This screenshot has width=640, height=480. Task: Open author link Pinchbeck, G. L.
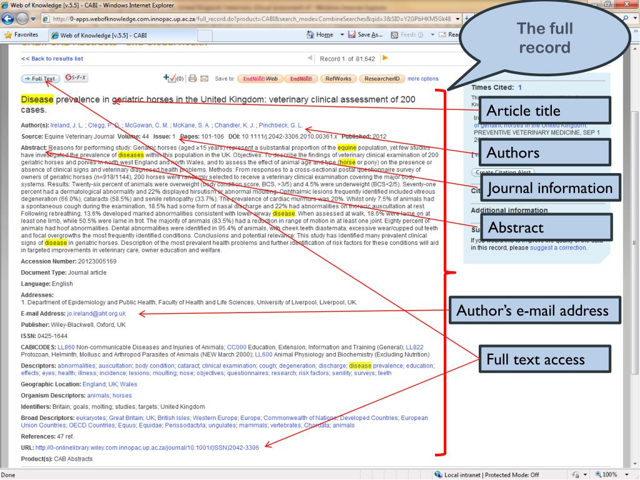coord(281,125)
